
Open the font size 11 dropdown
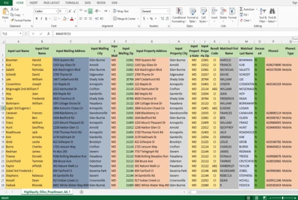pyautogui.click(x=66, y=11)
